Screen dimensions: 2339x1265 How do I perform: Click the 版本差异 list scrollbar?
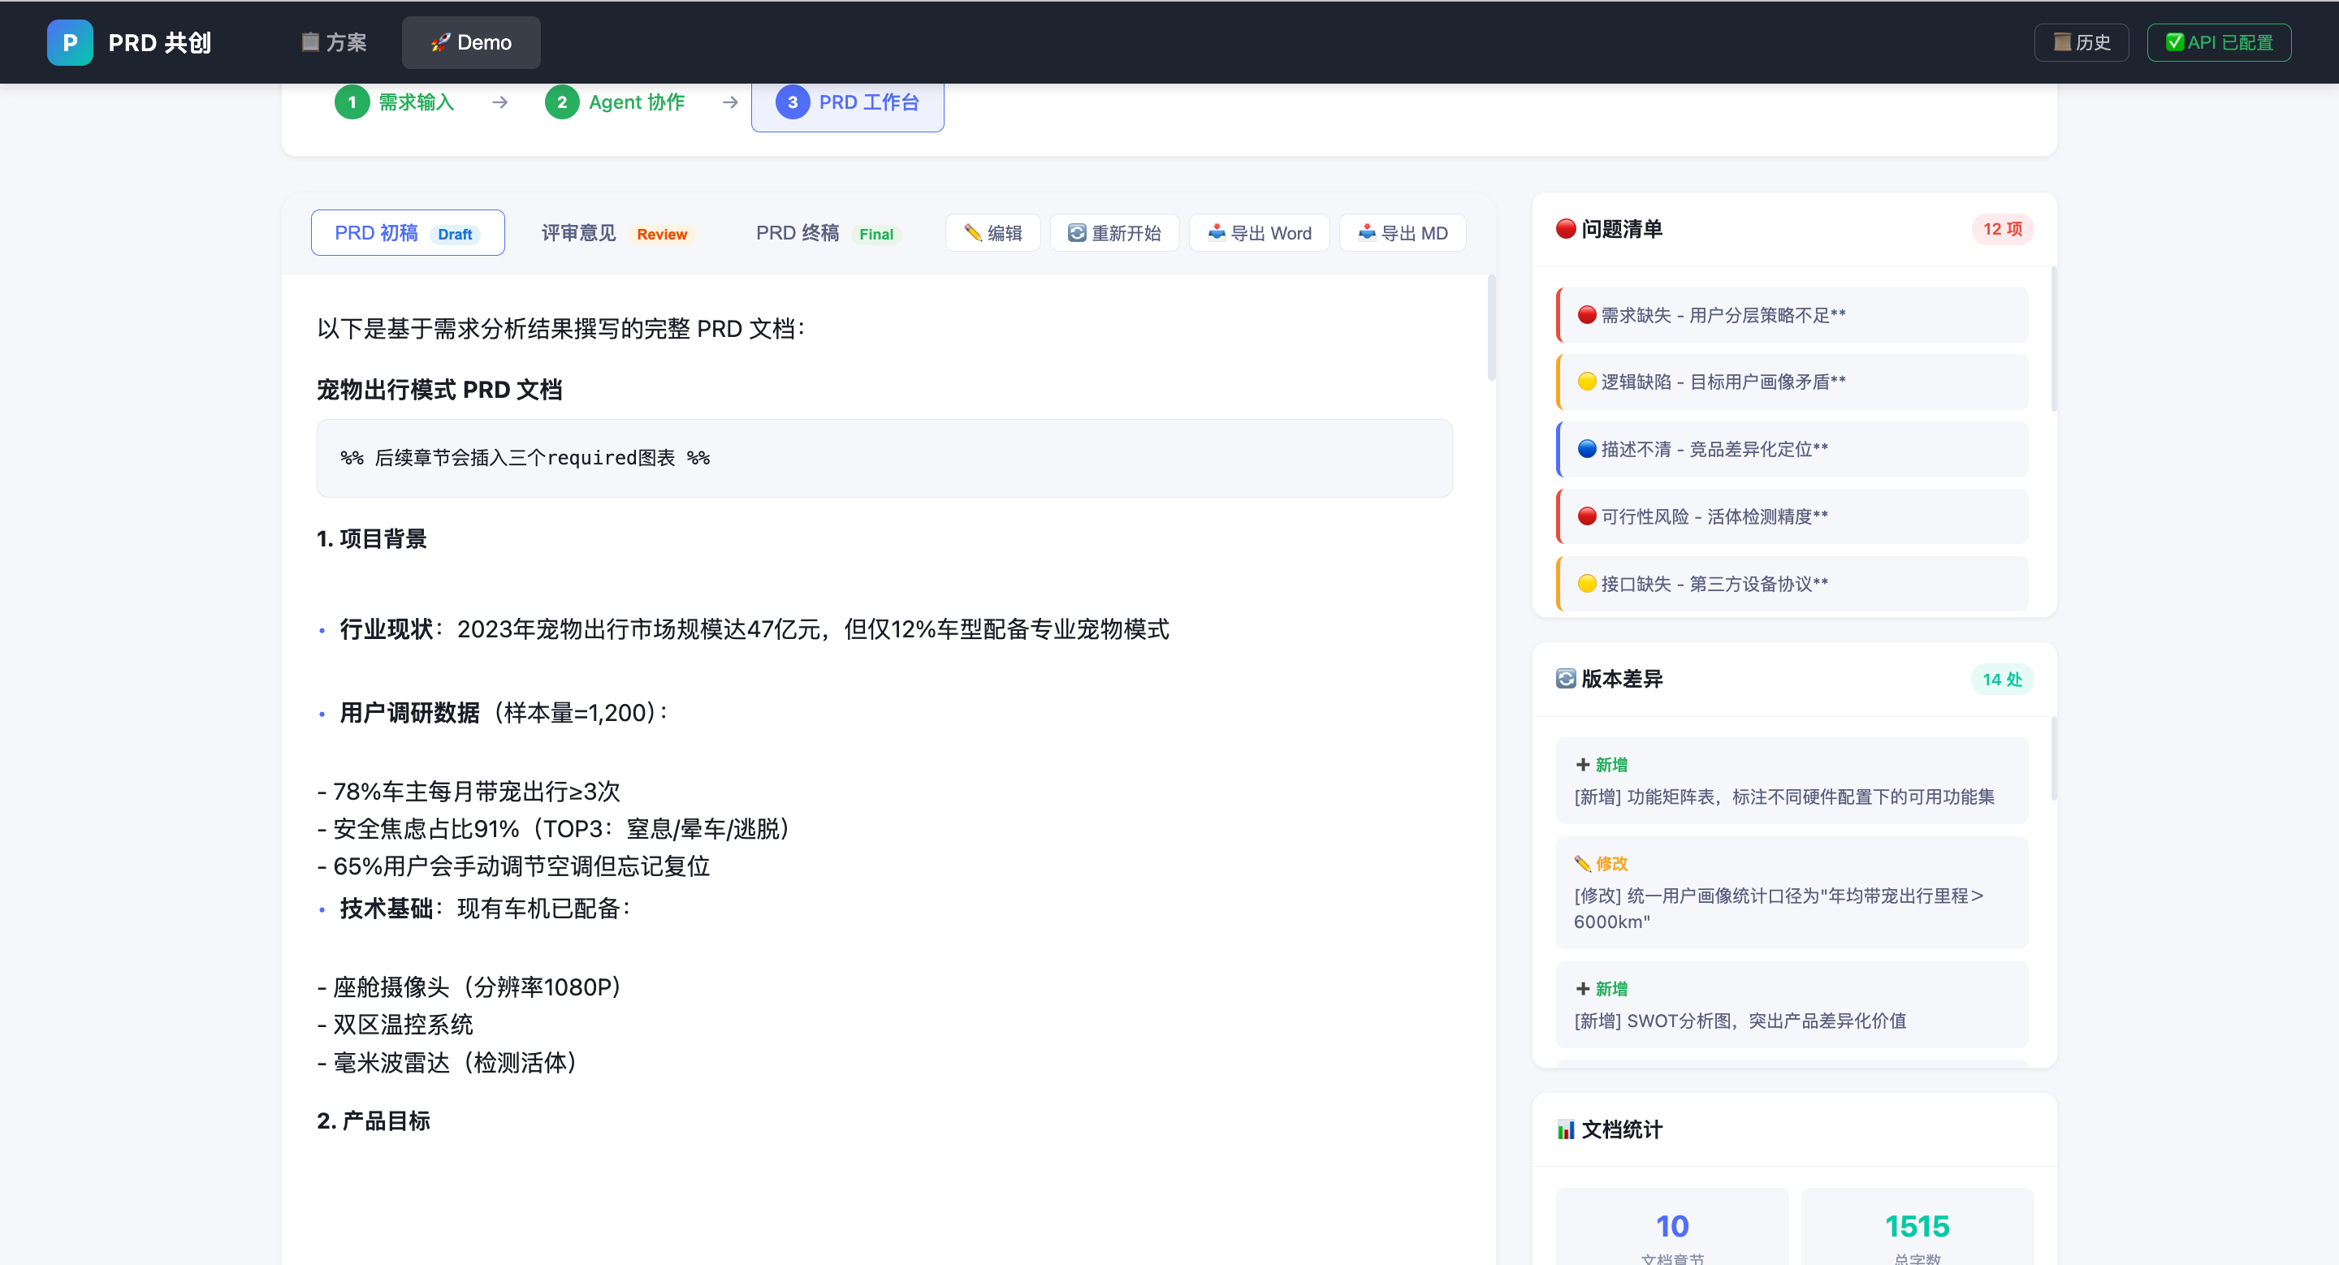click(2053, 758)
